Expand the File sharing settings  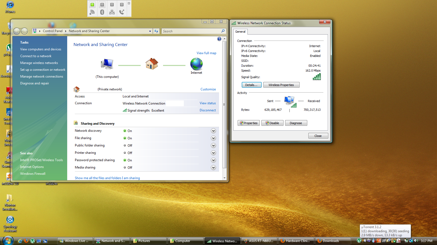(213, 138)
